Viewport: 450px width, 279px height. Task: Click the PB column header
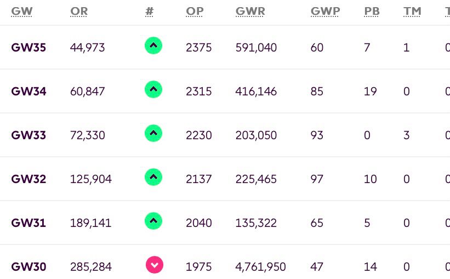372,12
